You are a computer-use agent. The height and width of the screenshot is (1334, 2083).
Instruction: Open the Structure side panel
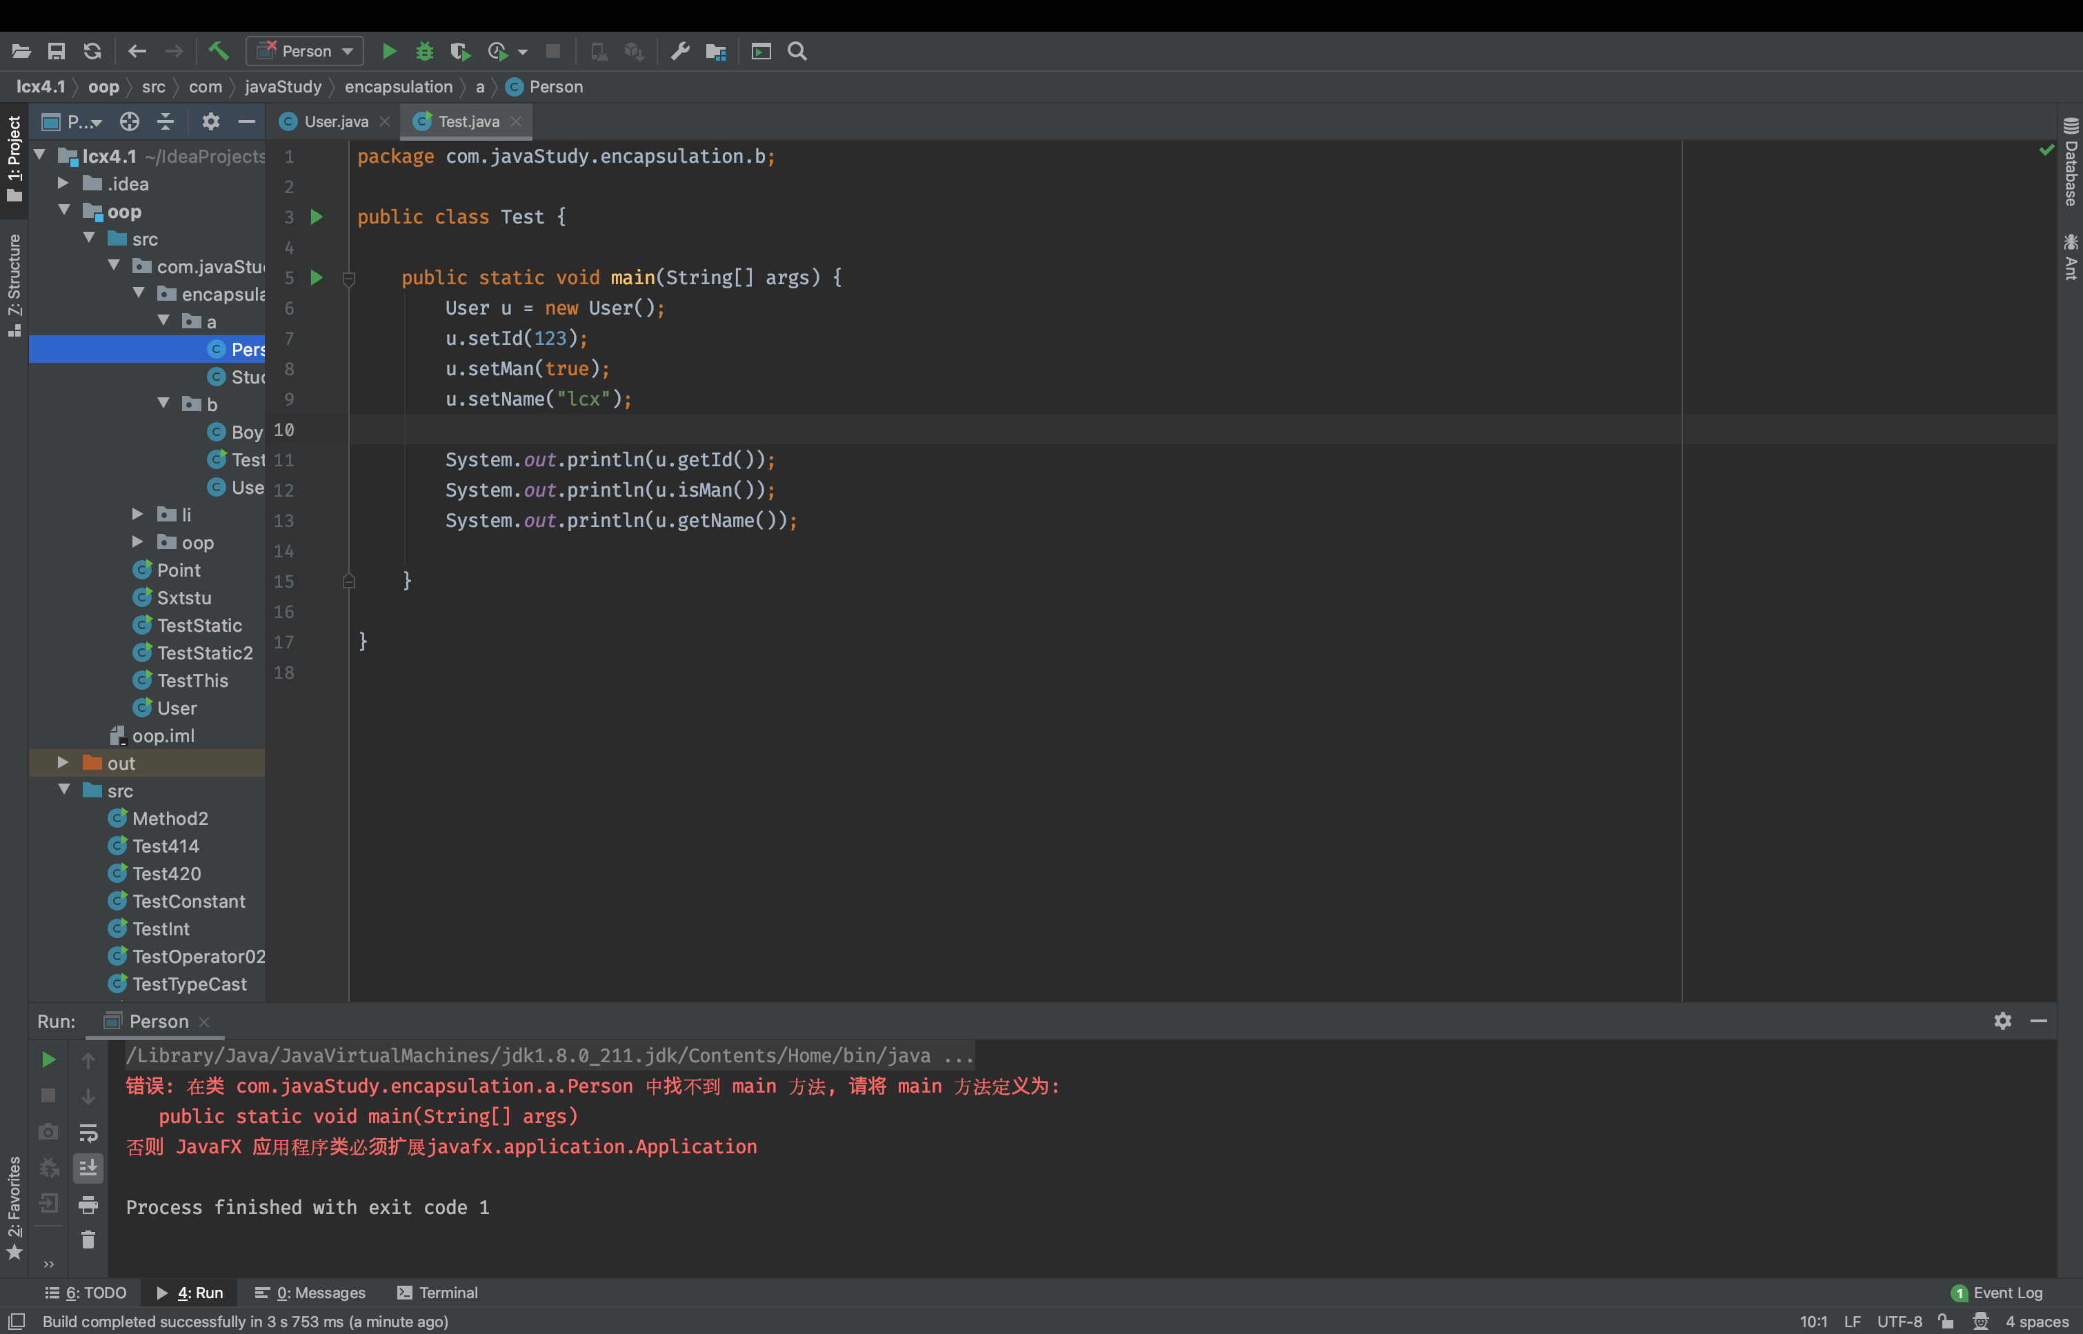(14, 285)
